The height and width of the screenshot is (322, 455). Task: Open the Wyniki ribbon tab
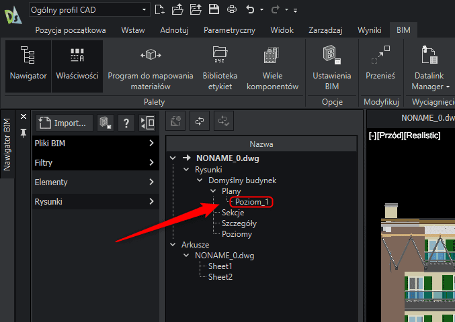370,30
